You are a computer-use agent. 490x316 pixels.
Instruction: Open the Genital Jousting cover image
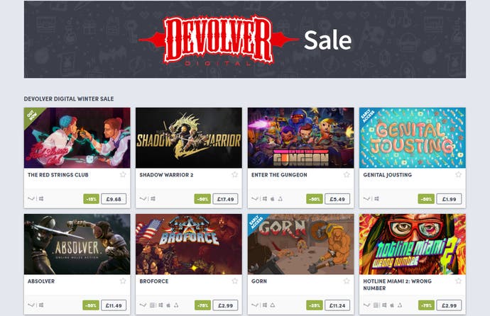point(412,137)
